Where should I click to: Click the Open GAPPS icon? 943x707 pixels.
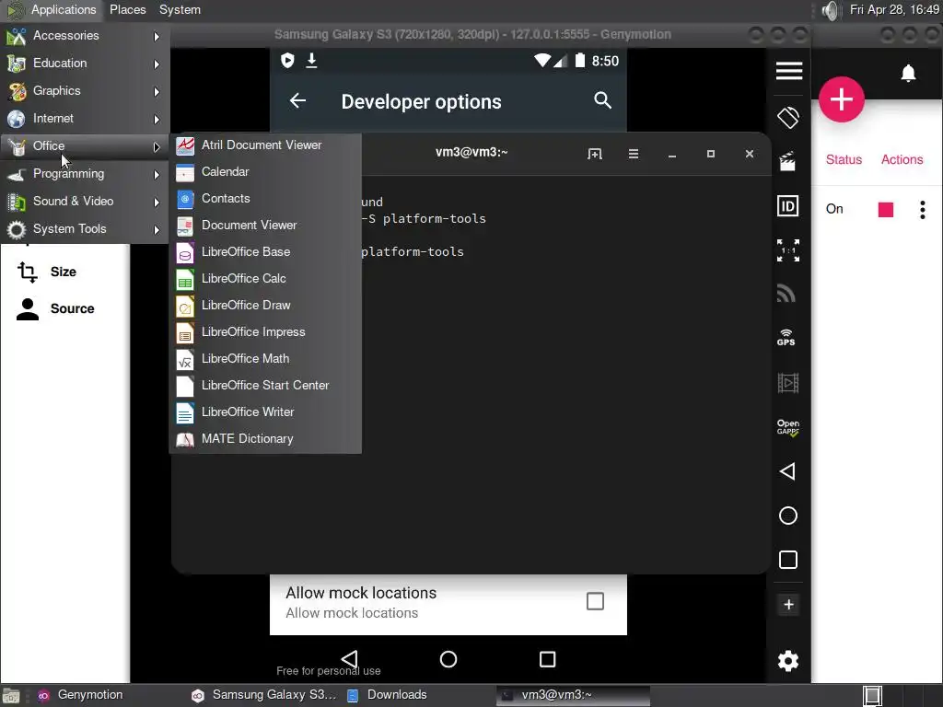tap(788, 427)
